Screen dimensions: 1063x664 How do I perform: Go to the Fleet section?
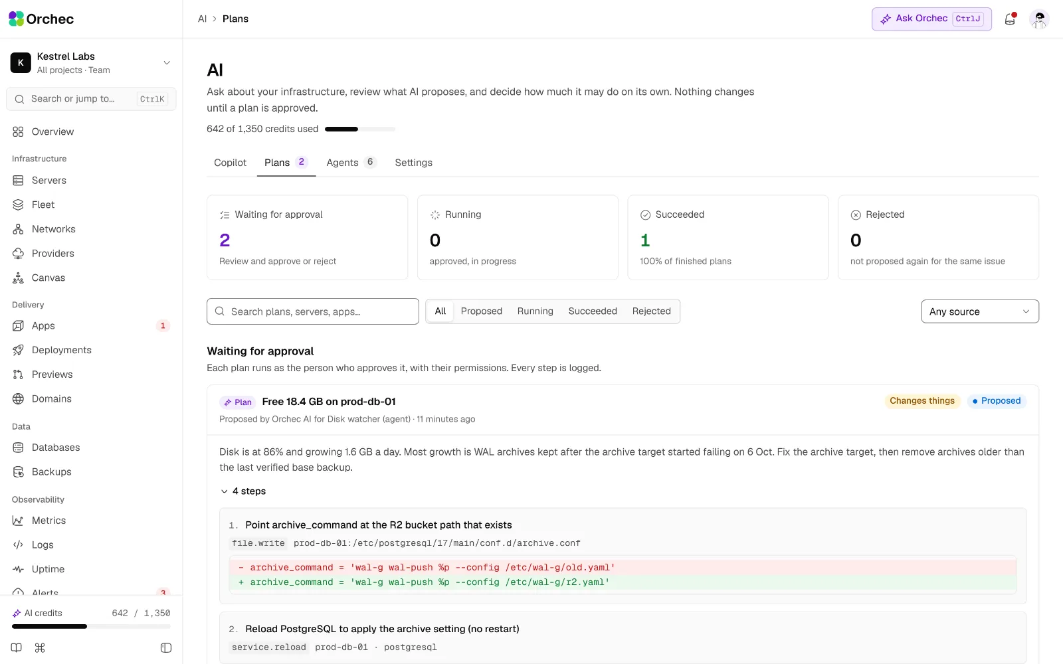pyautogui.click(x=91, y=205)
